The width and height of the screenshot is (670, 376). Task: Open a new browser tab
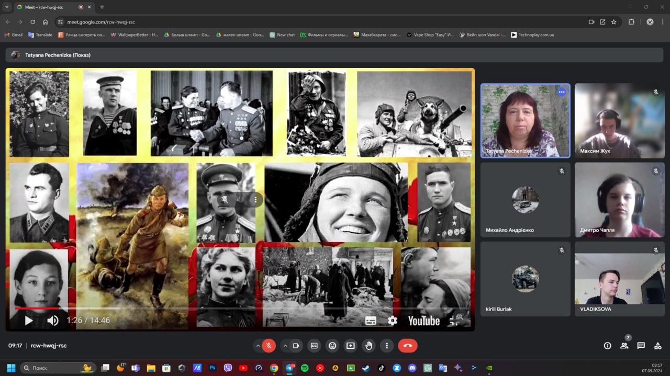[x=102, y=7]
